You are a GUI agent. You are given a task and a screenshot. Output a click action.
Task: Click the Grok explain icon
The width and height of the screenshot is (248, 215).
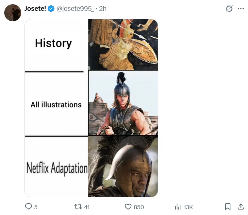pyautogui.click(x=229, y=9)
